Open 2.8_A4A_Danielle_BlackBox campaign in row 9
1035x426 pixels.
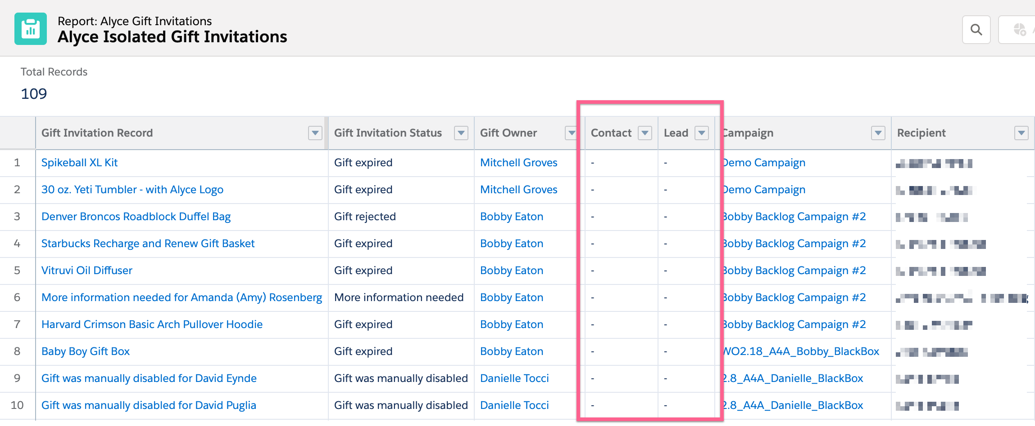tap(793, 378)
